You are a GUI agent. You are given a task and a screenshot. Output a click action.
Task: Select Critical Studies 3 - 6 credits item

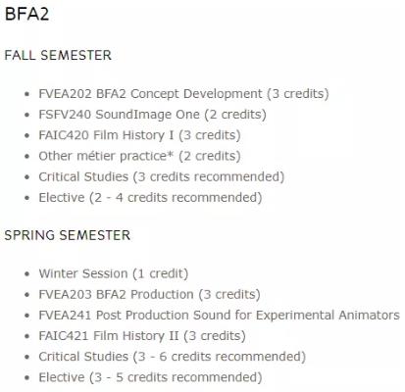click(173, 357)
